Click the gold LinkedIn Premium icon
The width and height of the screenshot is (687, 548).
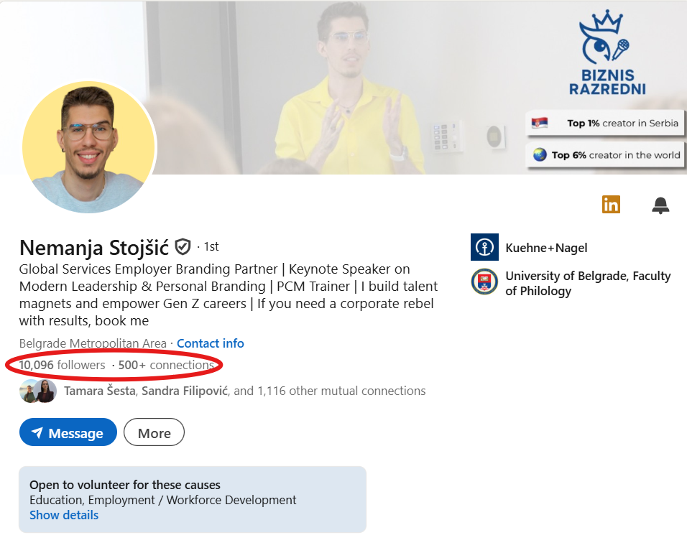[x=611, y=204]
